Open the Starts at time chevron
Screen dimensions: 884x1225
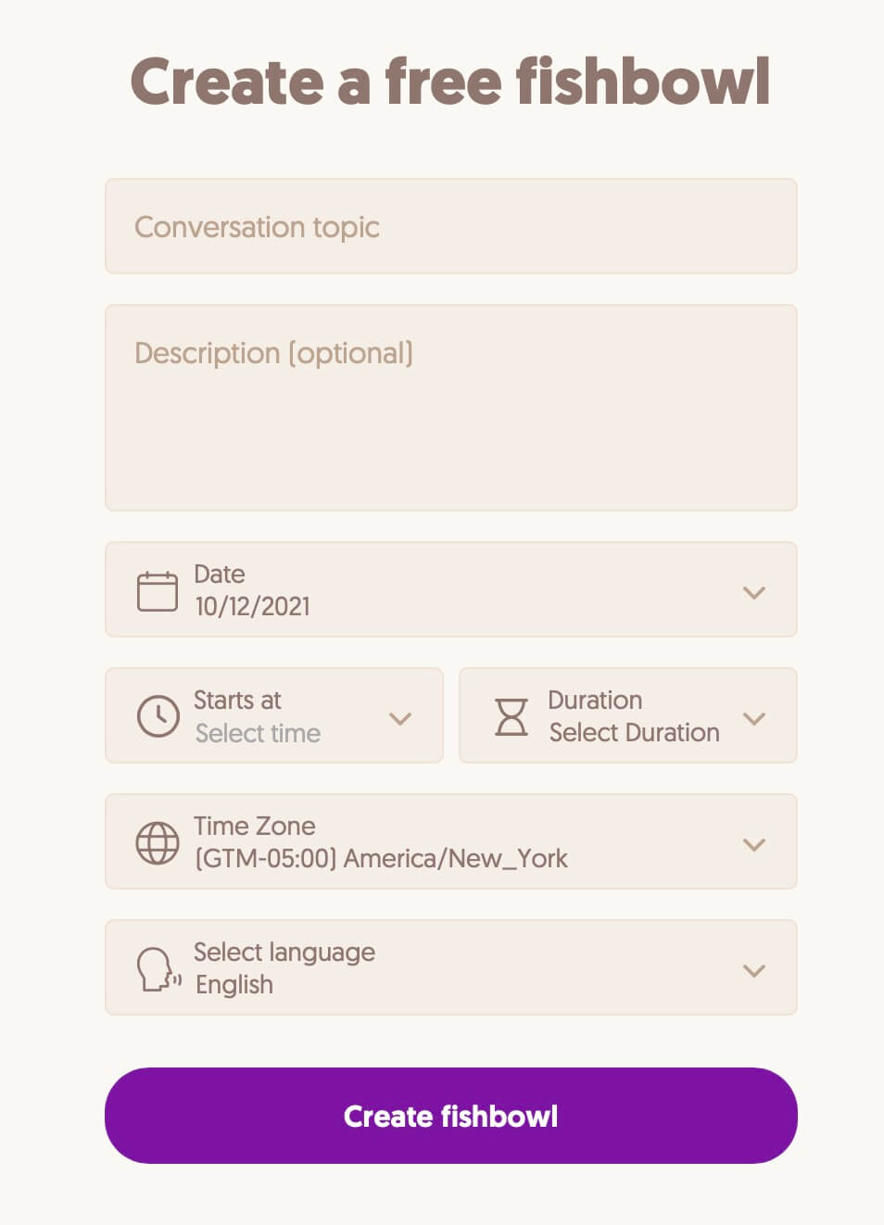pyautogui.click(x=400, y=718)
